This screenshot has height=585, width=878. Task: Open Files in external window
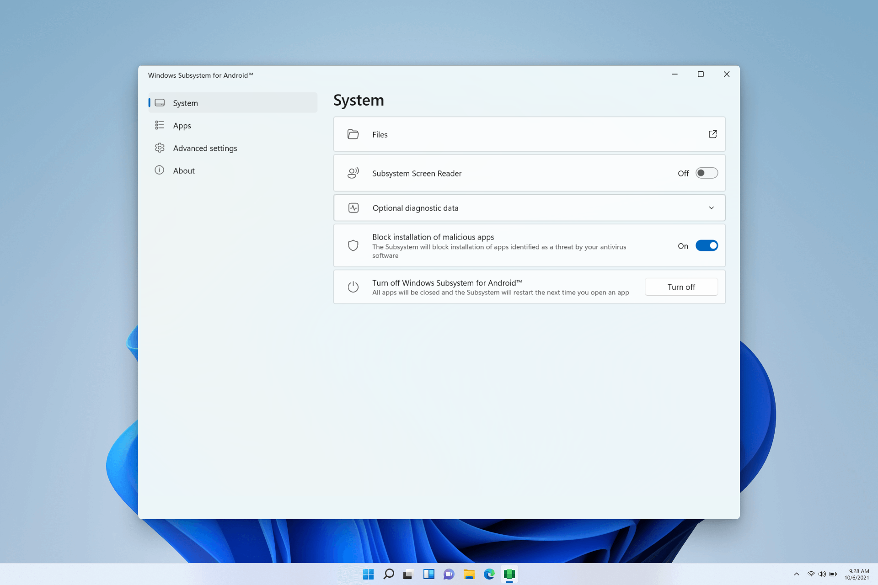click(x=712, y=134)
